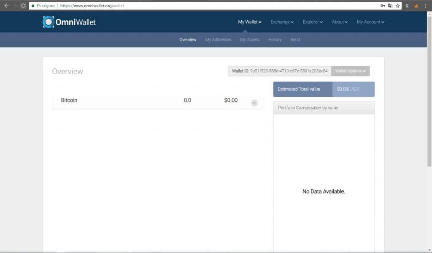
Task: Open the My Account dropdown menu
Action: (x=370, y=22)
